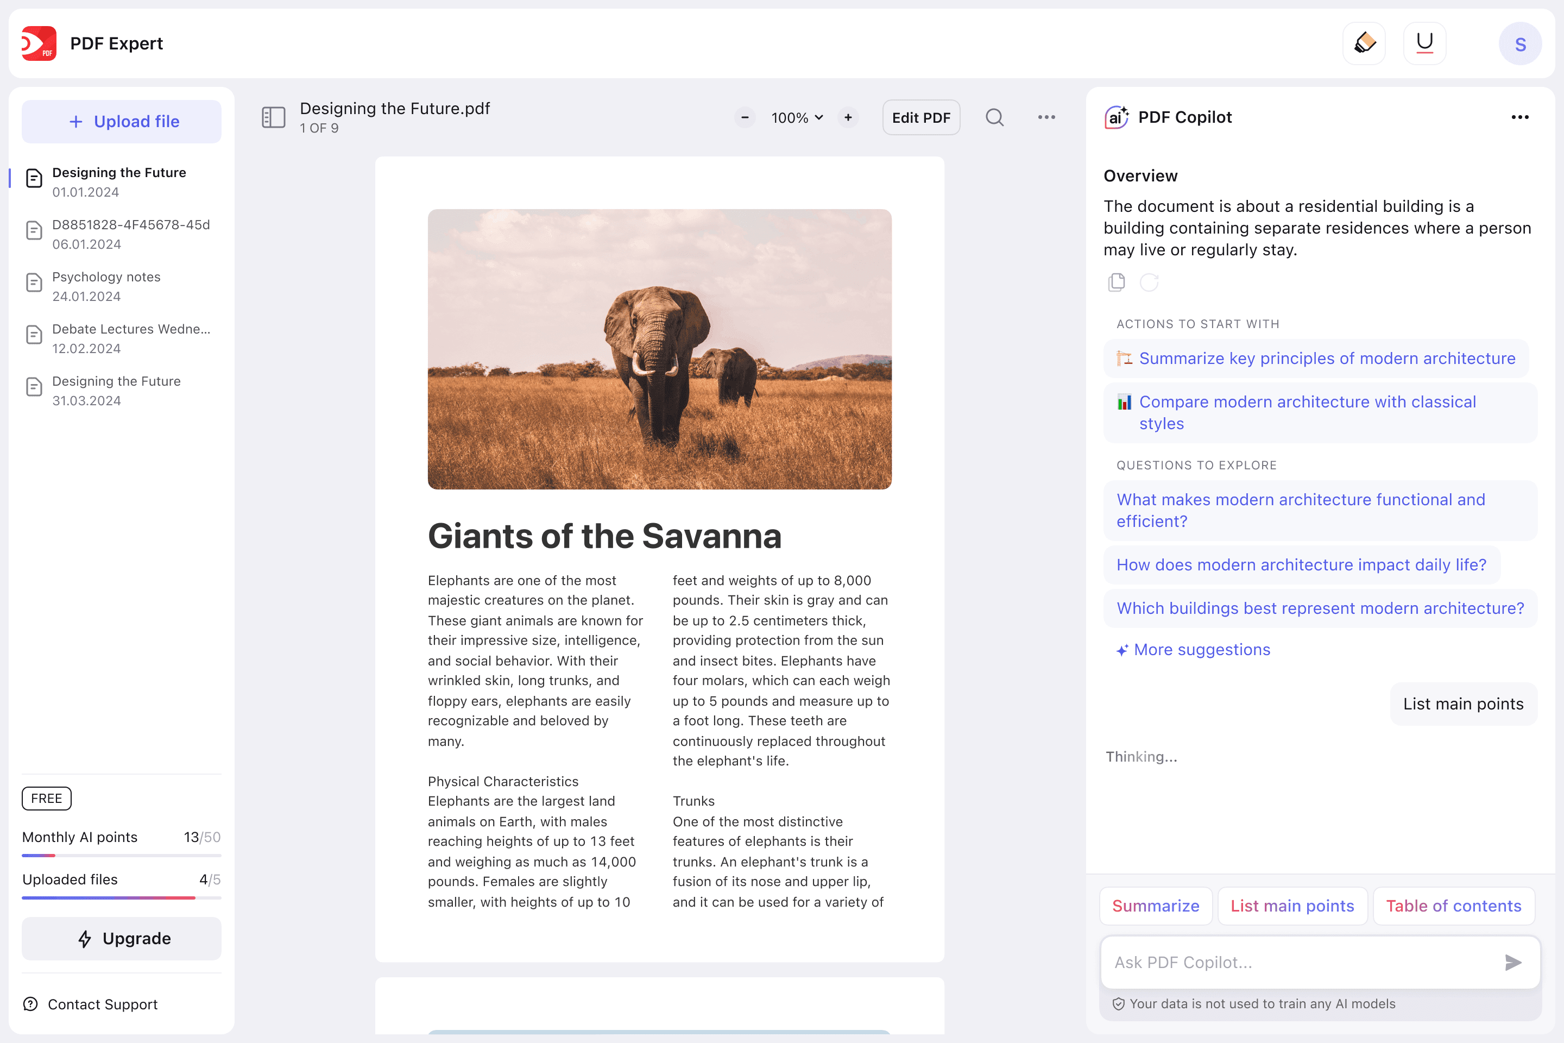Viewport: 1564px width, 1043px height.
Task: Expand More suggestions
Action: click(1194, 650)
